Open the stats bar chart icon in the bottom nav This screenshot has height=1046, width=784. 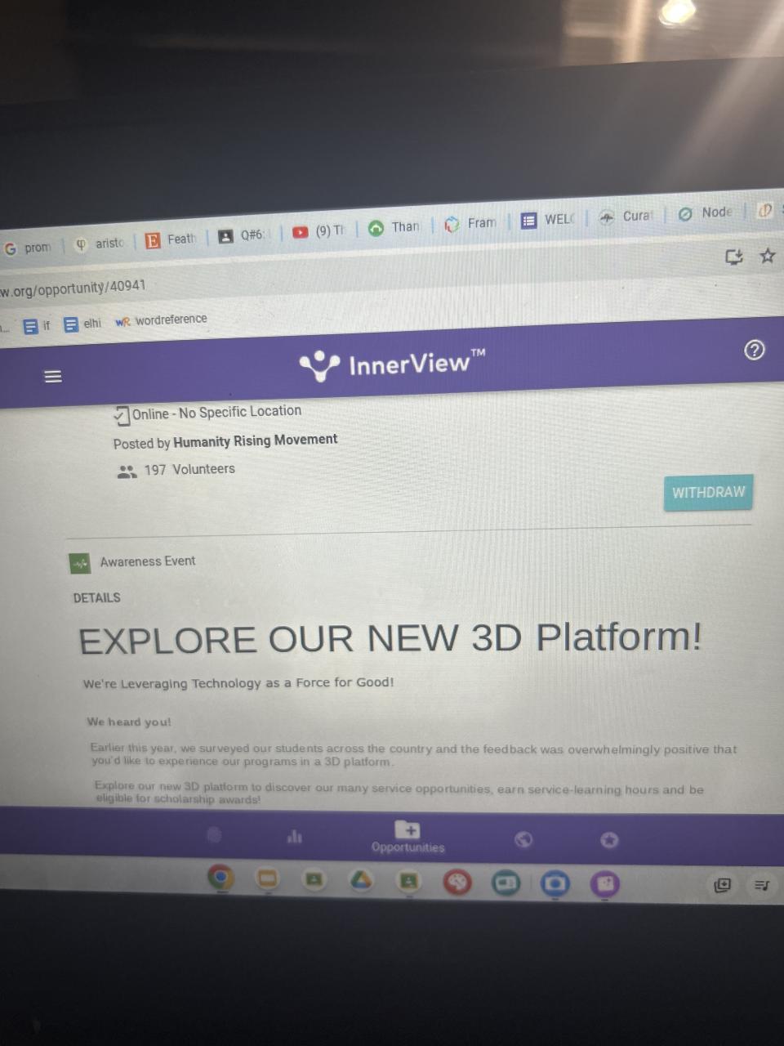point(295,837)
